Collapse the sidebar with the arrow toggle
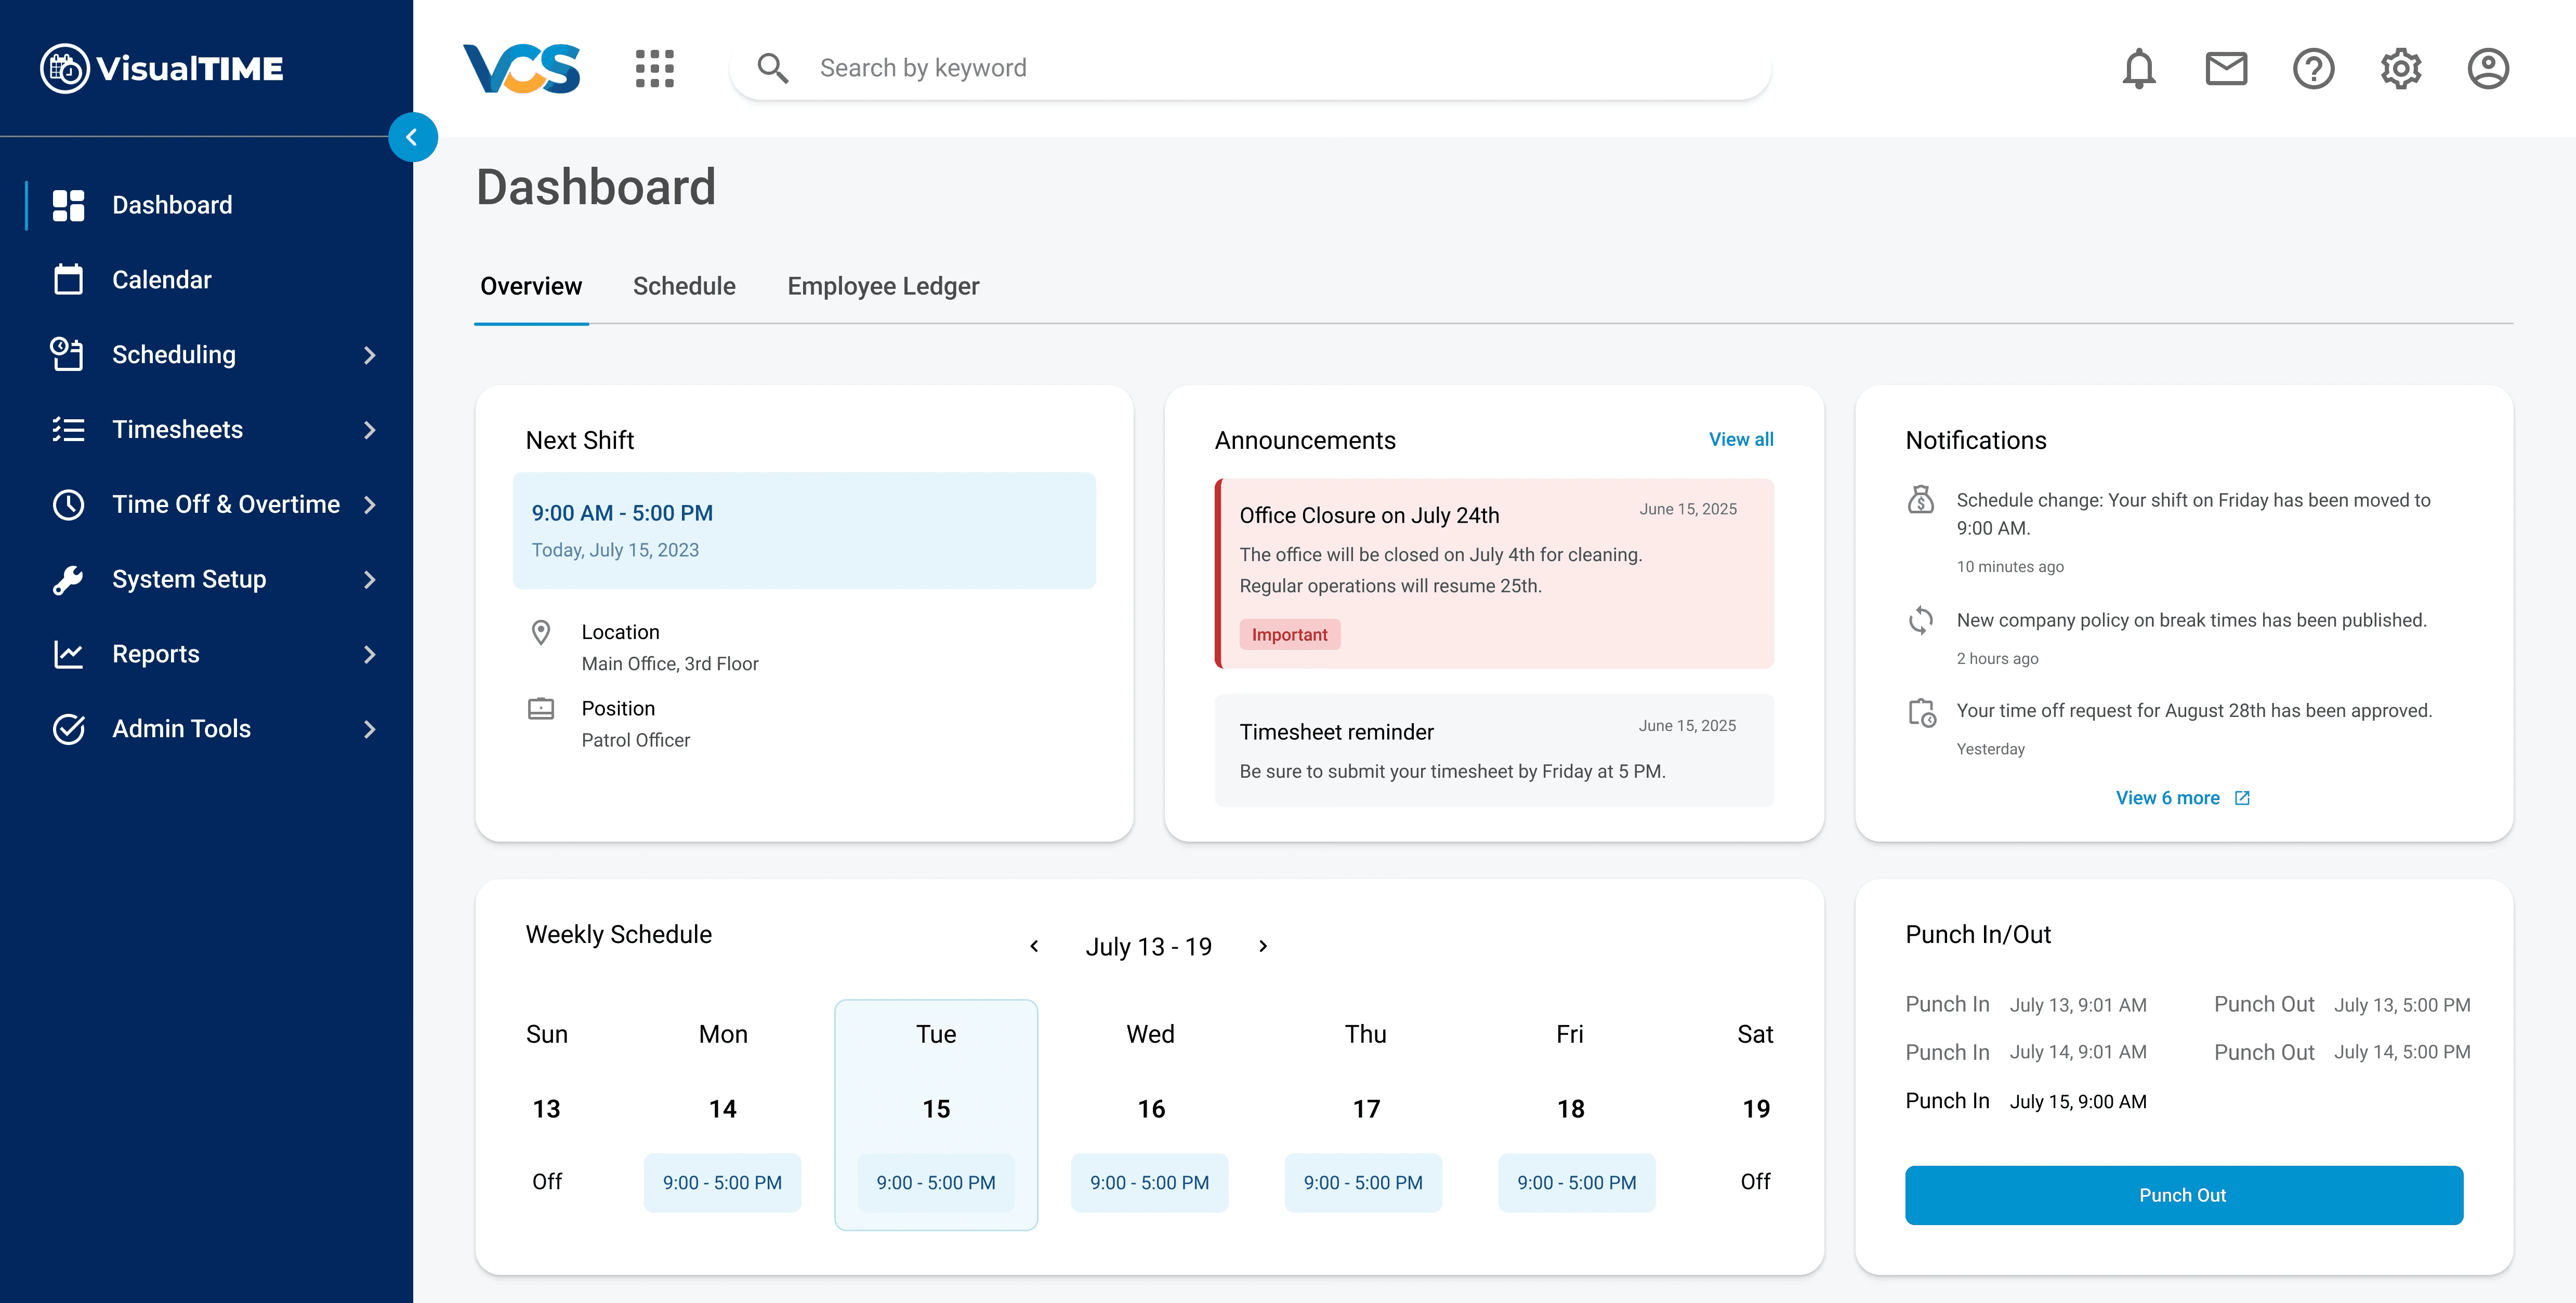Screen dimensions: 2576x1303 tap(412, 137)
